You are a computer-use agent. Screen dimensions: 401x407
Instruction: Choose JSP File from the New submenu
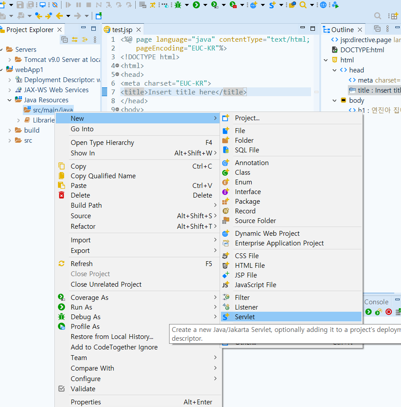pos(291,275)
